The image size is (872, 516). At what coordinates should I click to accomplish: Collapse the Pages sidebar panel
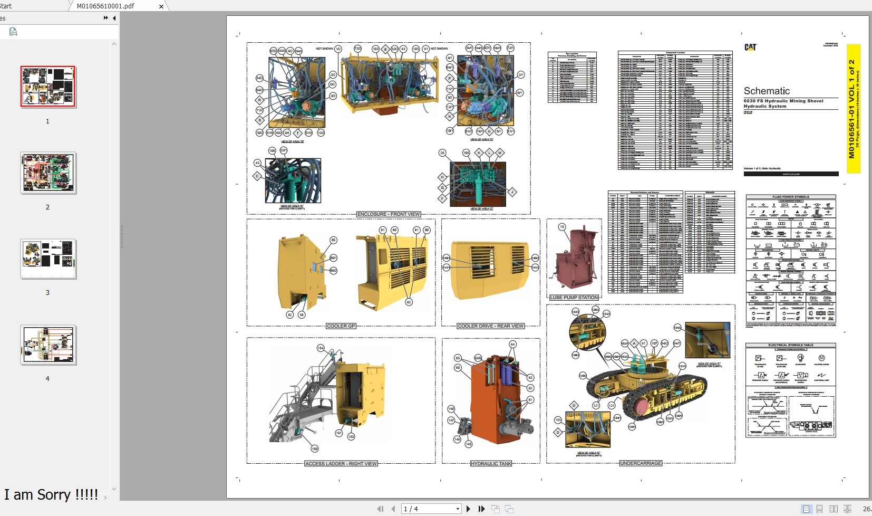[x=114, y=18]
